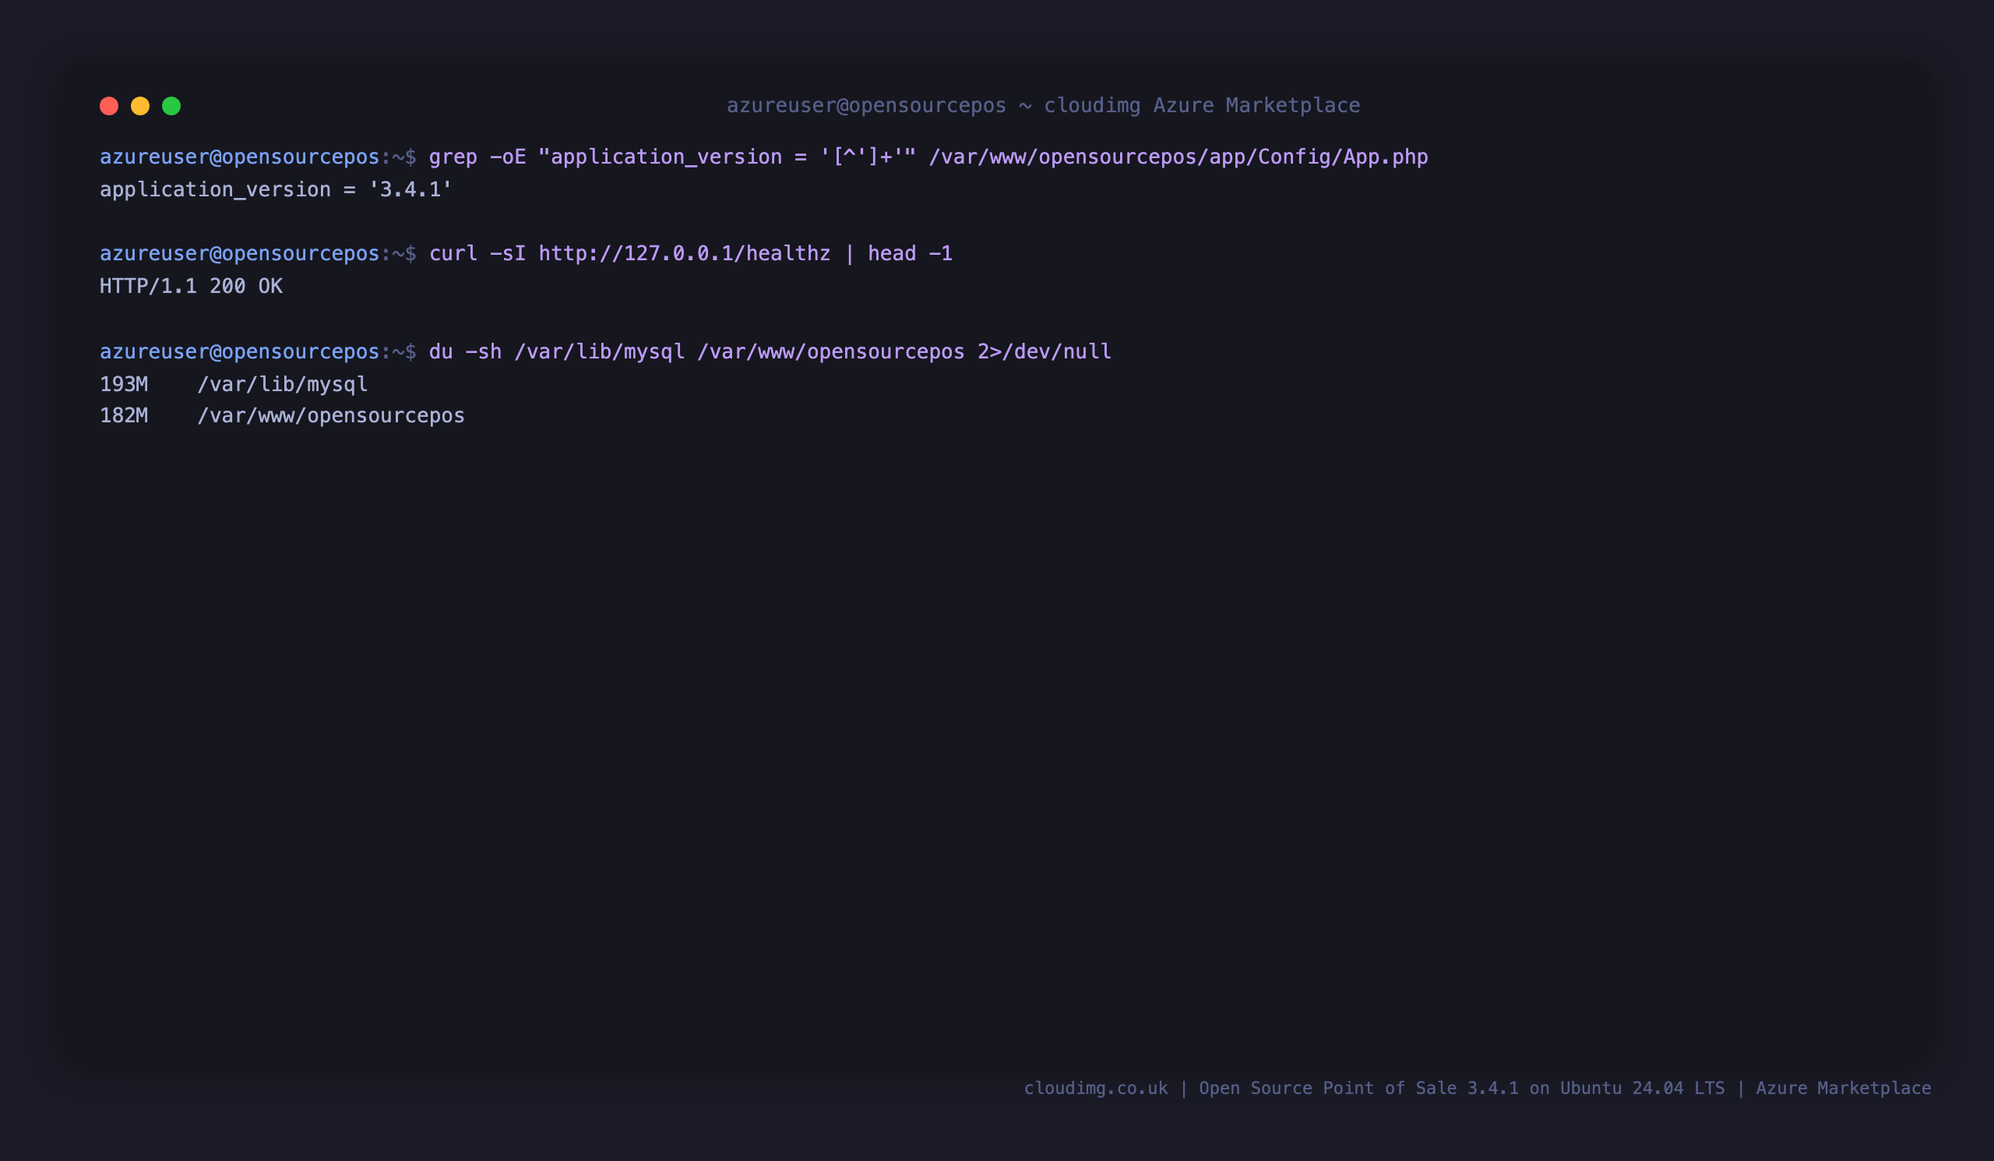Click output "application_version = '3.4.1'"

coord(277,189)
